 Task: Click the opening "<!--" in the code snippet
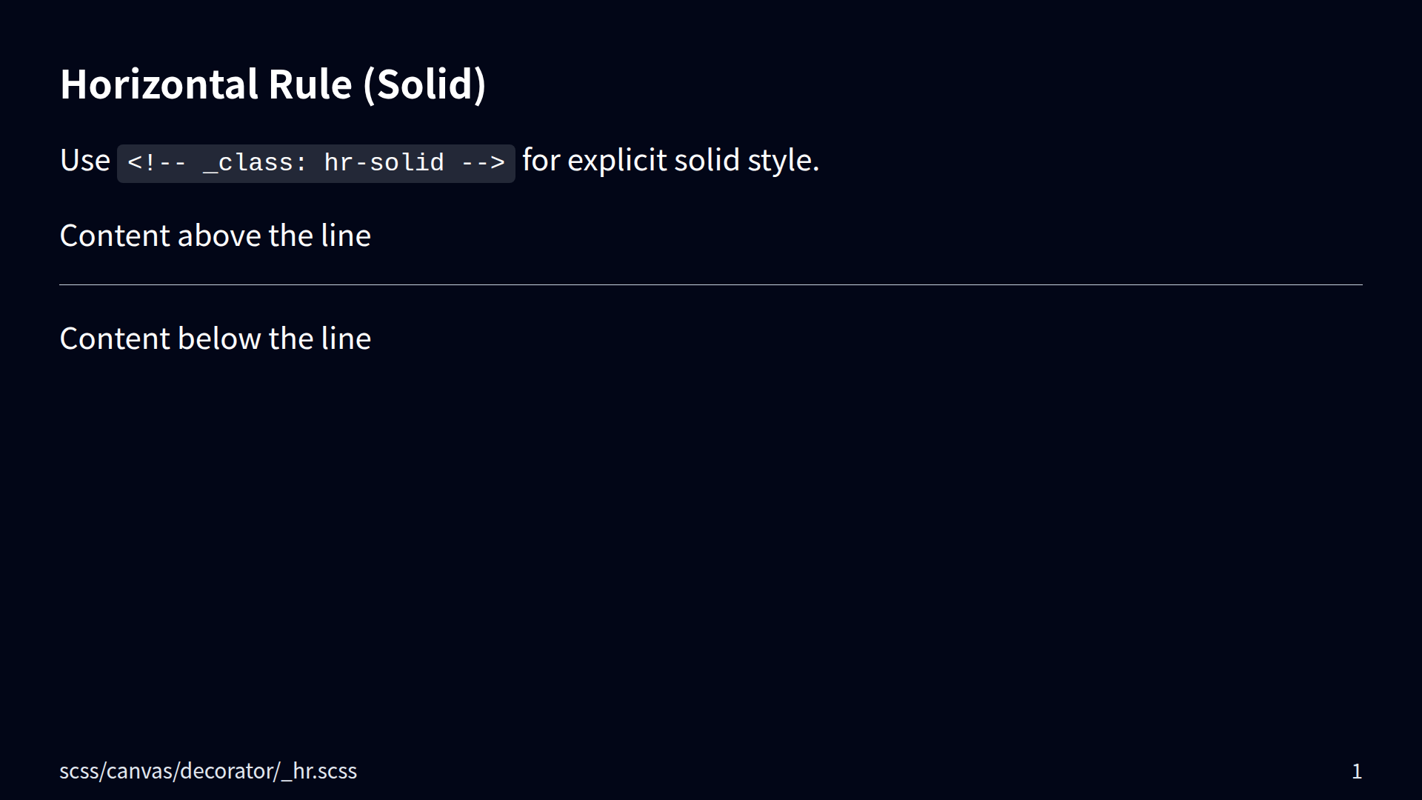tap(157, 163)
